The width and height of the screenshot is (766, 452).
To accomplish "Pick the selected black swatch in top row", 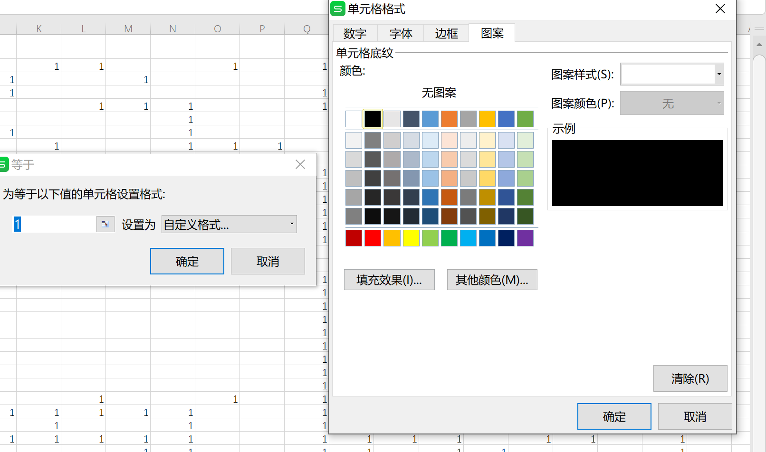I will click(373, 119).
